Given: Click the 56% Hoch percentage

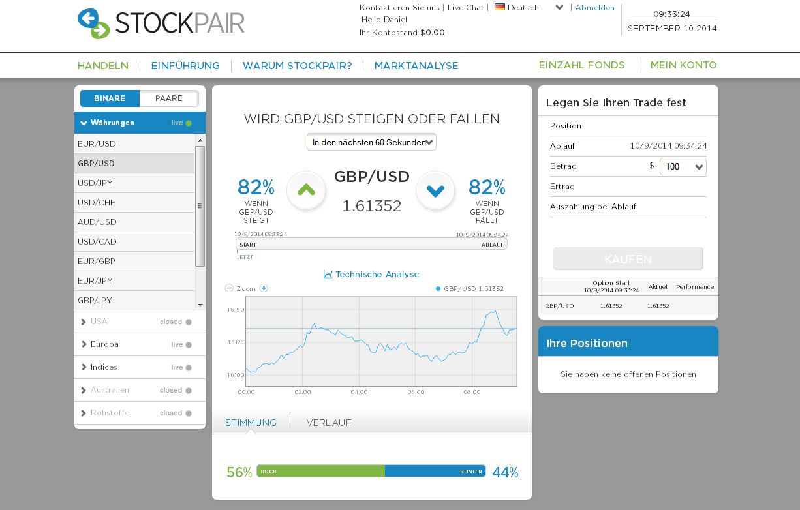Looking at the screenshot, I should coord(239,472).
